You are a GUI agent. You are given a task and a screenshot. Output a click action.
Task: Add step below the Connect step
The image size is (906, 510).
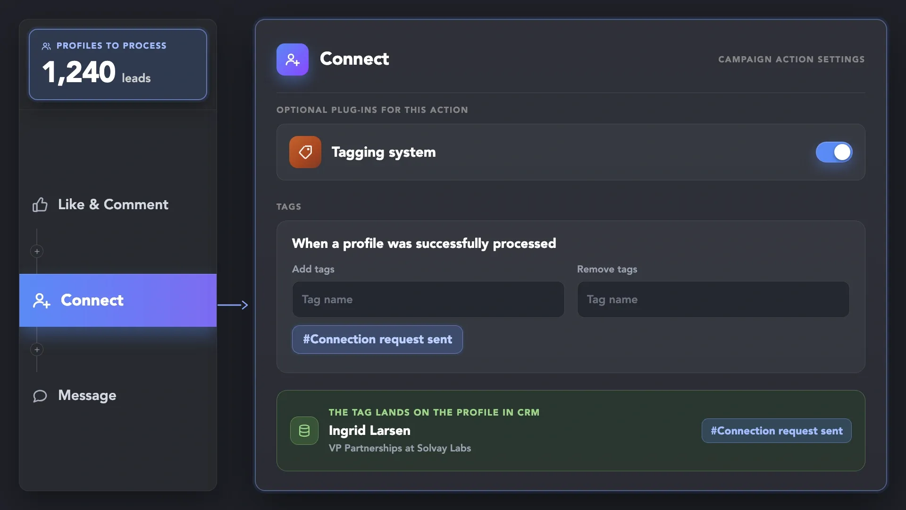point(37,349)
